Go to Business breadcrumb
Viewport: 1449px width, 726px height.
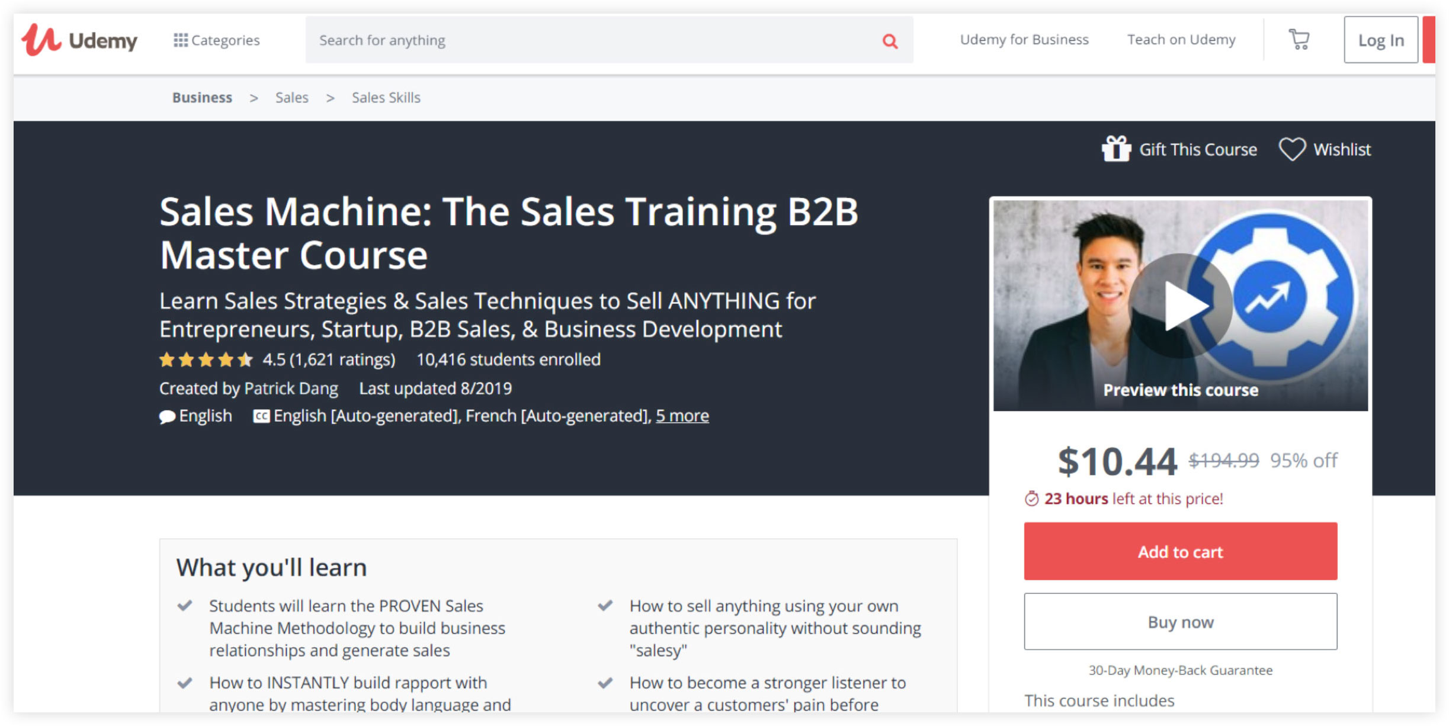coord(202,98)
